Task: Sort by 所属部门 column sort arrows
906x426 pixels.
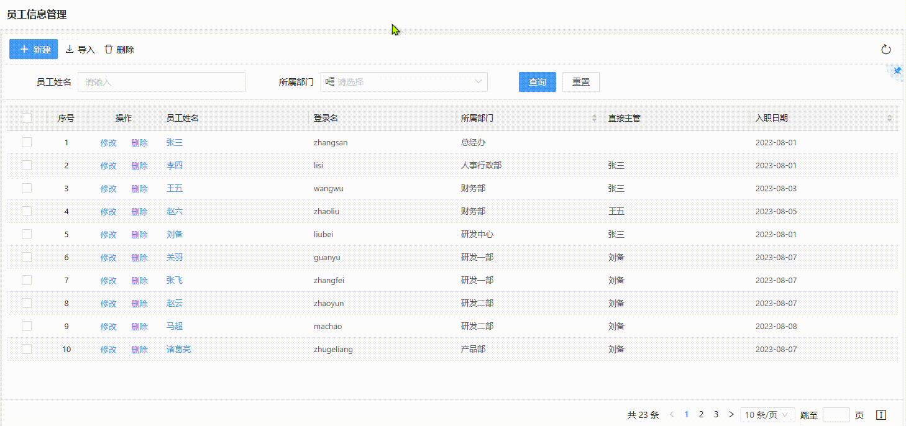Action: tap(594, 118)
